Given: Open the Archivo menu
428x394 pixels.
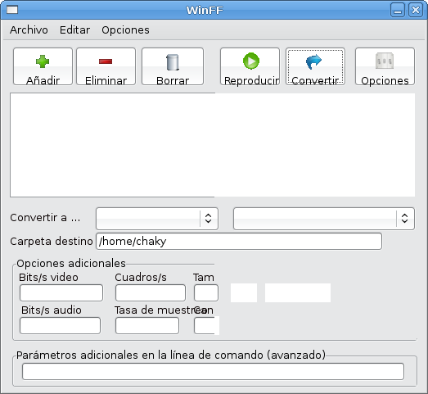Looking at the screenshot, I should (x=29, y=29).
